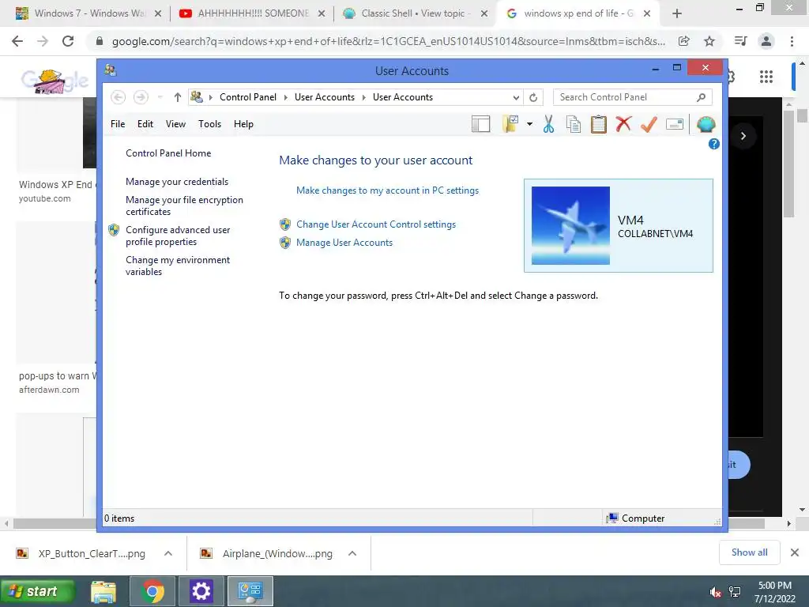Click Make changes to my account in PC settings
809x607 pixels.
tap(387, 190)
